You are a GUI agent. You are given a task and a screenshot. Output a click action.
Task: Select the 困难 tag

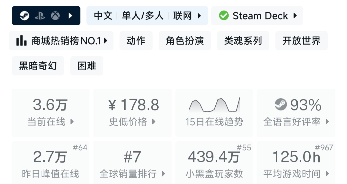(87, 66)
